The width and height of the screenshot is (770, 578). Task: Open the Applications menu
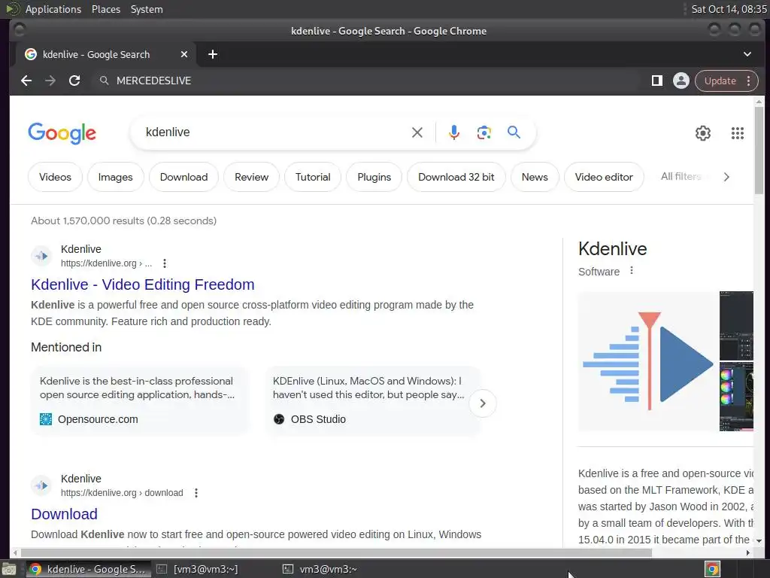pos(53,9)
